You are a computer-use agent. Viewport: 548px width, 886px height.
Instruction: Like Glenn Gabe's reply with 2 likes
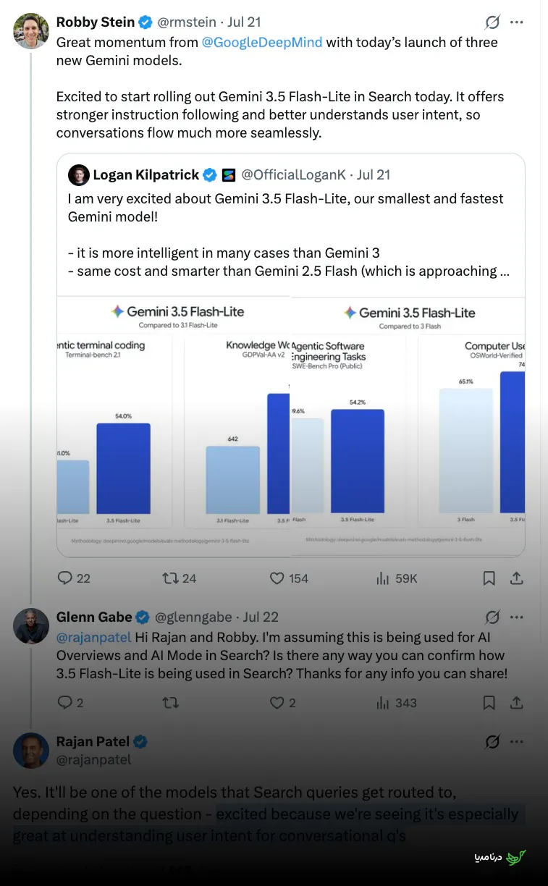click(x=283, y=703)
